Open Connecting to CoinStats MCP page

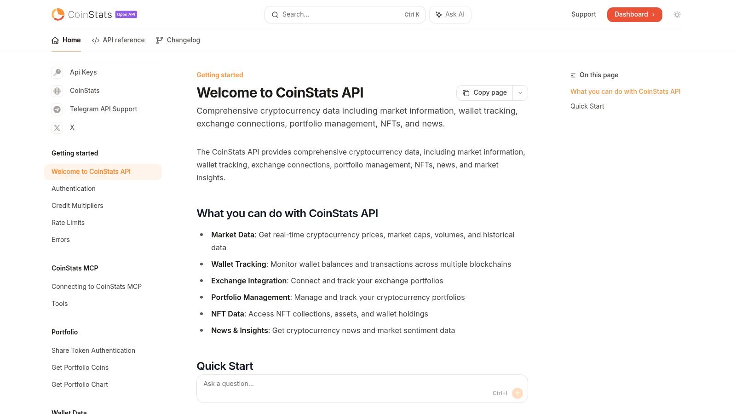coord(97,287)
